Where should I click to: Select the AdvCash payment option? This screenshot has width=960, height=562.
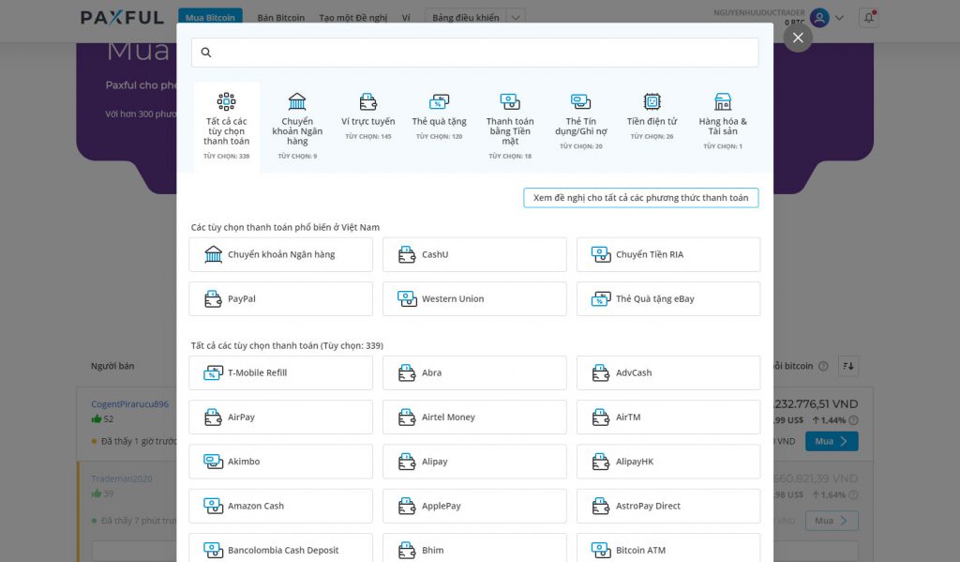(667, 372)
